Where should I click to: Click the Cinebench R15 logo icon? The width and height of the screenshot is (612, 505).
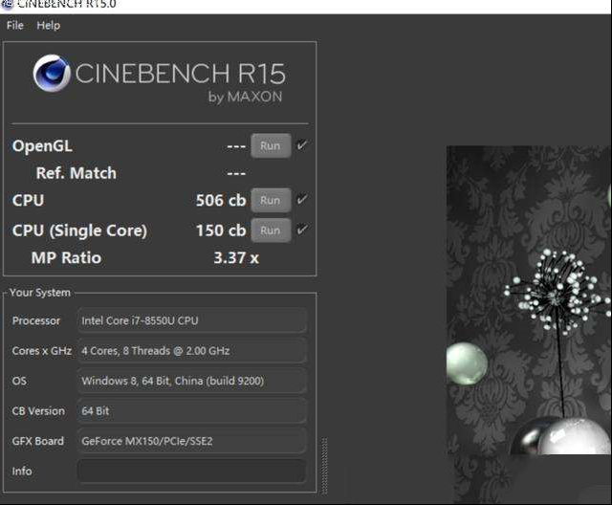[x=52, y=74]
